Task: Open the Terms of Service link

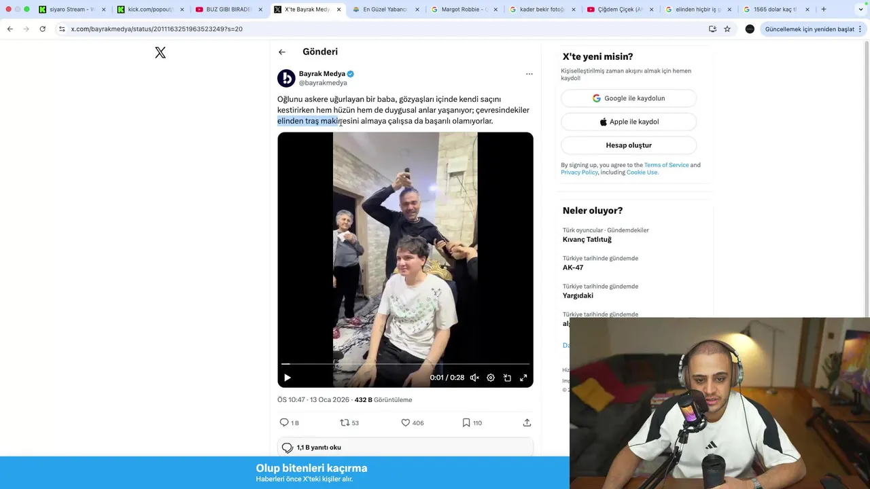Action: (666, 165)
